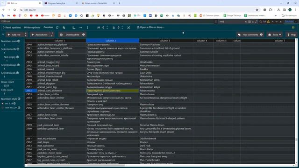Viewport: 299px width, 168px height.
Task: Click the search magnifier in find widget
Action: point(261,21)
